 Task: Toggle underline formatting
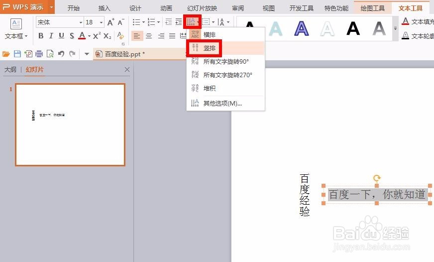coord(61,36)
